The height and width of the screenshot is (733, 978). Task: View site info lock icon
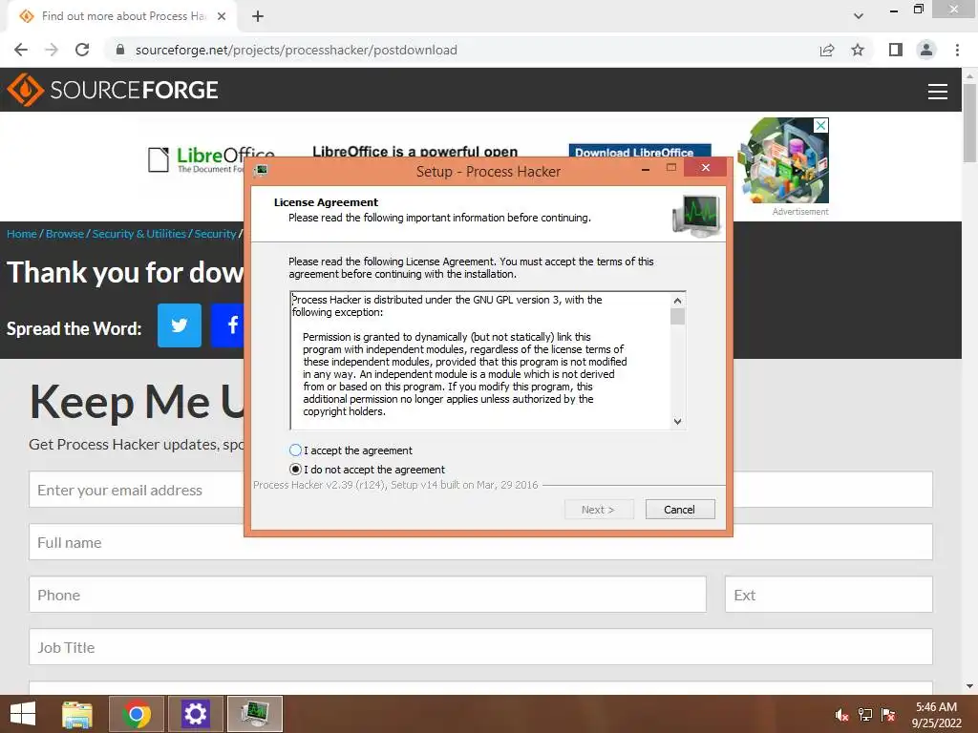(x=120, y=50)
